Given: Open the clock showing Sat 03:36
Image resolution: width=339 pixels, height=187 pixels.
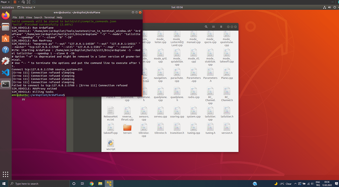Looking at the screenshot, I should click(177, 7).
